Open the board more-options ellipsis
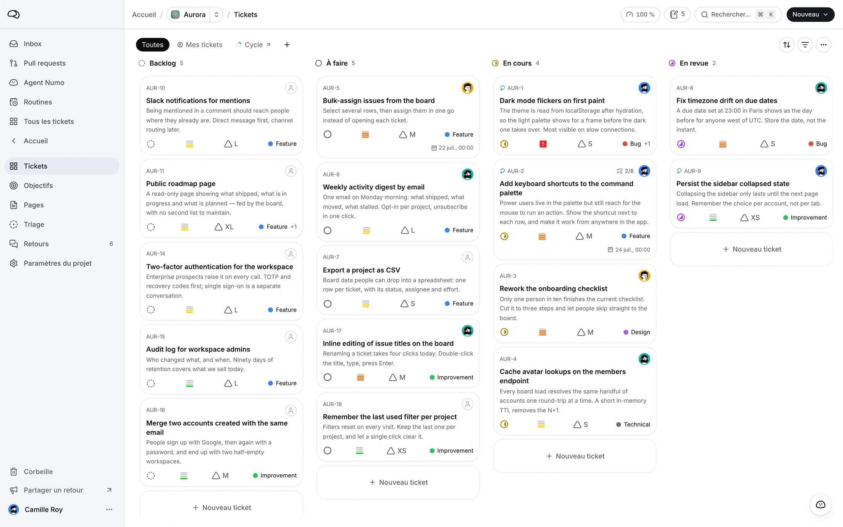843x527 pixels. pos(824,45)
